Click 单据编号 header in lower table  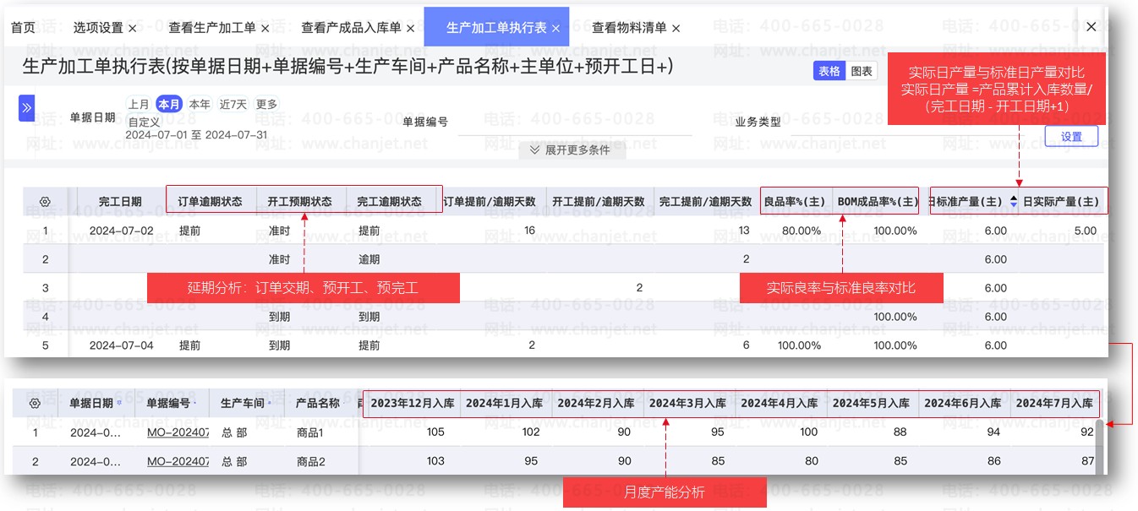(168, 403)
